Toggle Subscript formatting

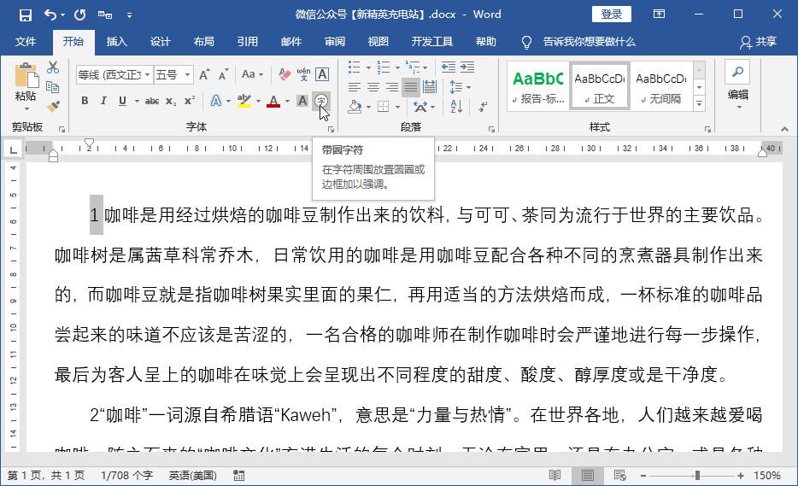tap(171, 101)
